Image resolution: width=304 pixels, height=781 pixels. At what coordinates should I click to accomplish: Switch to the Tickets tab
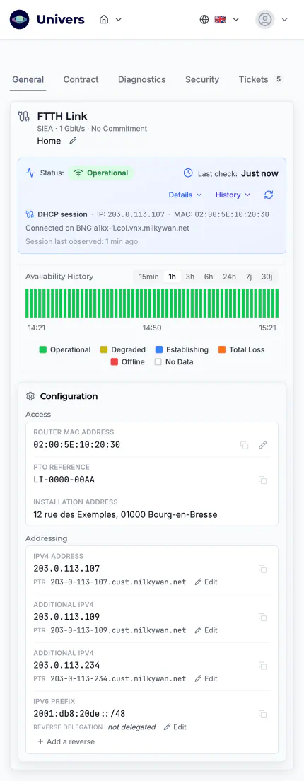[x=261, y=80]
